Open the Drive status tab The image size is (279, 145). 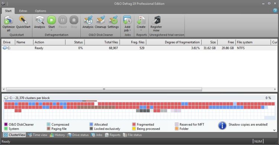78,135
